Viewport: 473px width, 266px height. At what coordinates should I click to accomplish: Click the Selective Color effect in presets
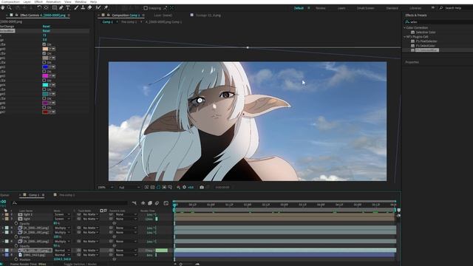pyautogui.click(x=426, y=33)
